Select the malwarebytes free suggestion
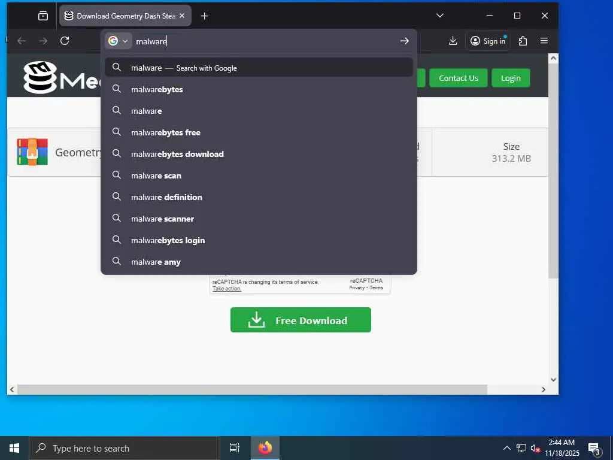The width and height of the screenshot is (613, 460). (259, 132)
